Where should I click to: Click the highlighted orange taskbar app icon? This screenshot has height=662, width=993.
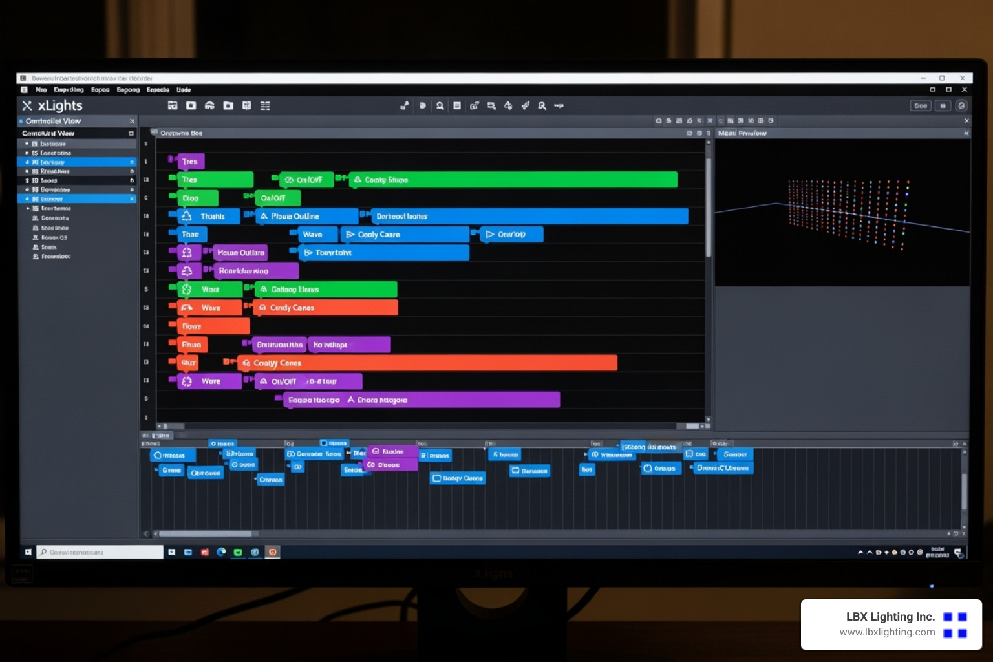(273, 552)
